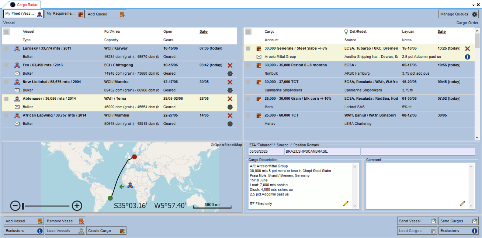Click the Eurosky ship icon
The width and height of the screenshot is (482, 238).
point(17,49)
